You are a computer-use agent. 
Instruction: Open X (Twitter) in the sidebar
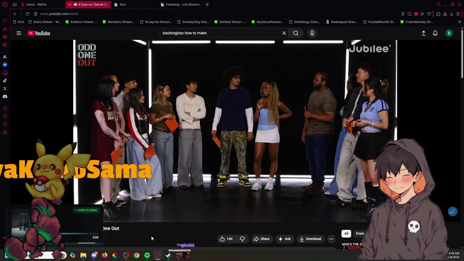coord(5,89)
